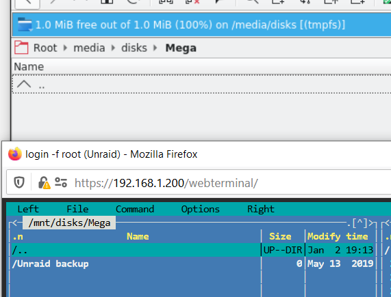Click the Firefox logo in the window title bar
The image size is (391, 297).
pos(15,154)
